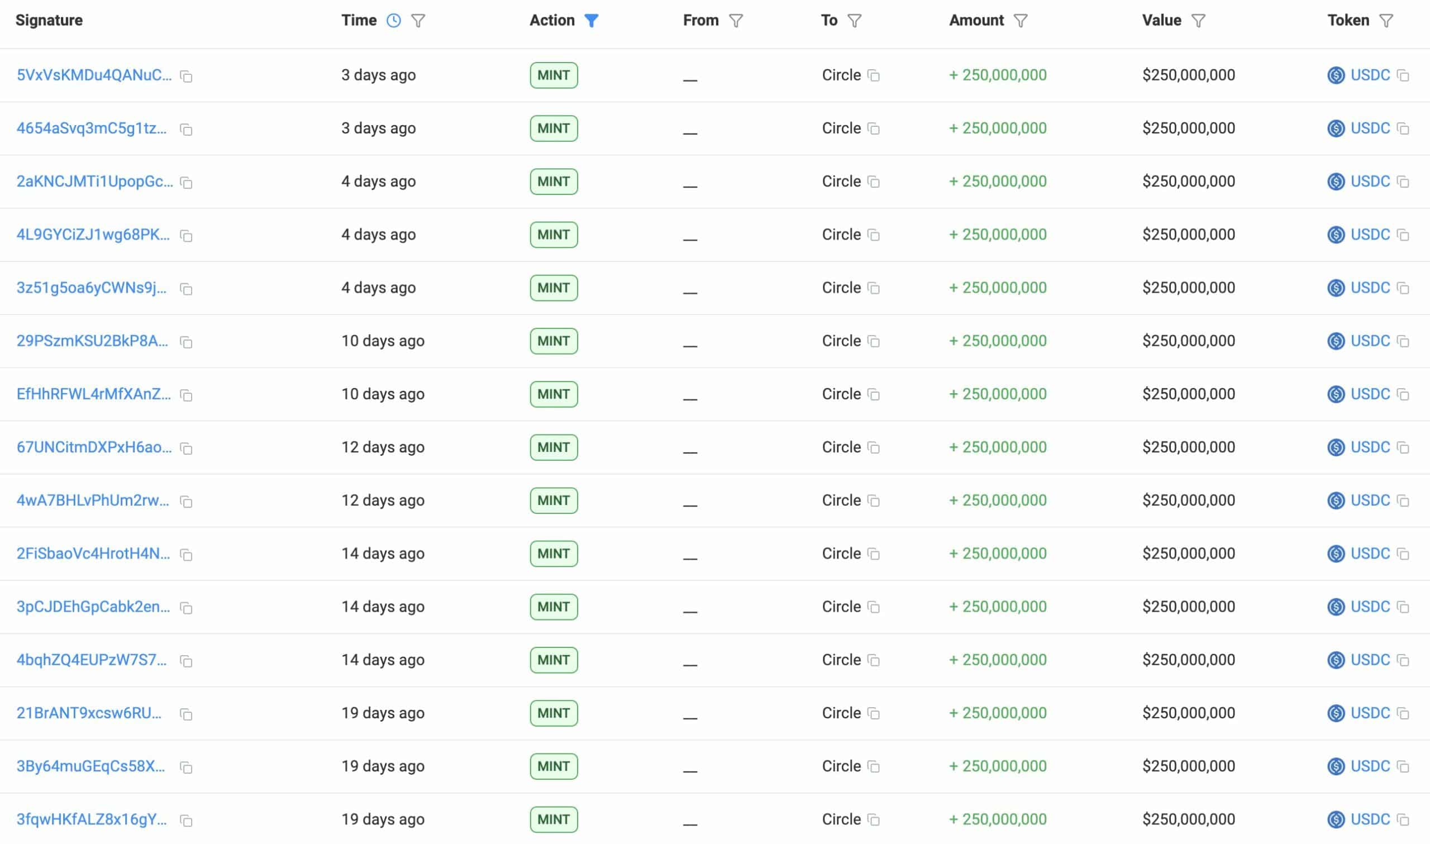The image size is (1430, 844).
Task: Click the clock icon next to Time
Action: coord(393,21)
